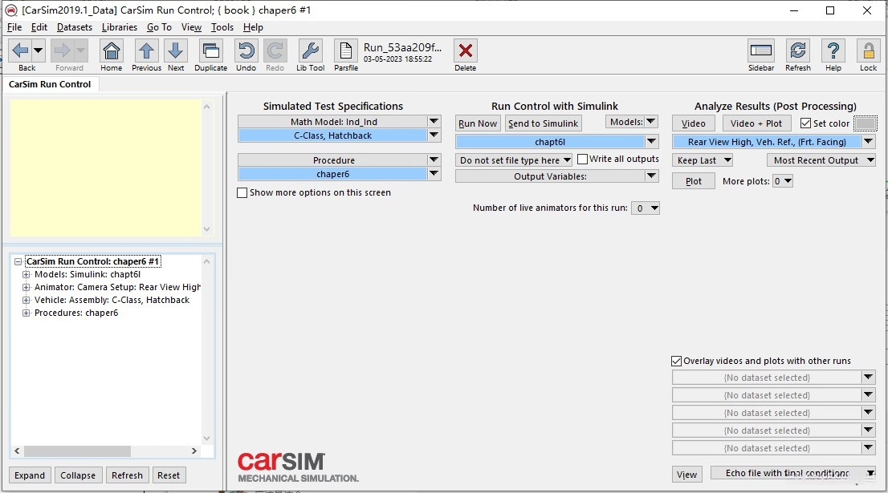
Task: Click the CarSim app icon in title bar
Action: click(10, 10)
